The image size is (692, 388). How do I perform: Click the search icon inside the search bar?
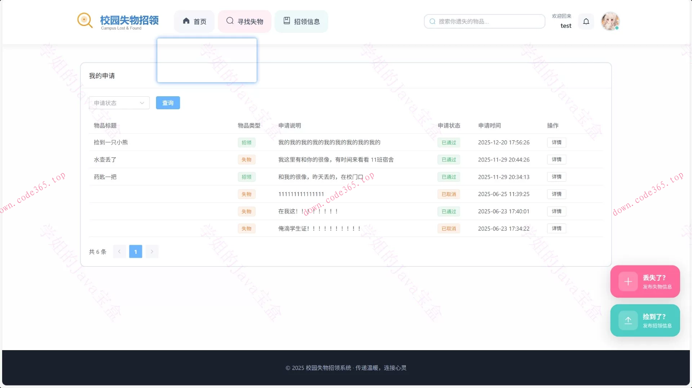432,21
